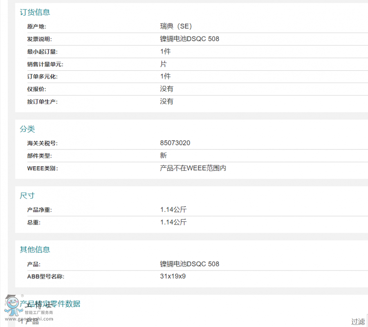Click the 产品净重 value 1.14公斤

(x=173, y=210)
